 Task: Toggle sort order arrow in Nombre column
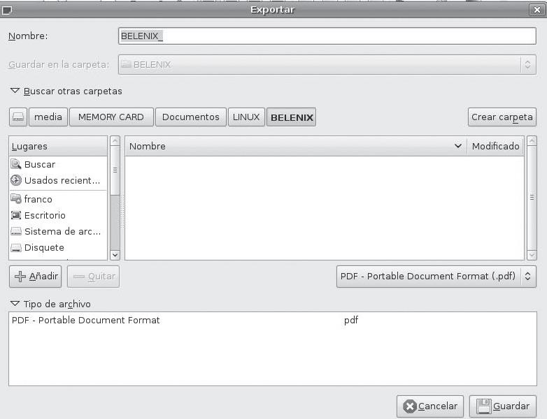pos(458,146)
